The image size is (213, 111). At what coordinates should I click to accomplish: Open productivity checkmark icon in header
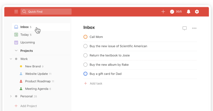point(172,12)
